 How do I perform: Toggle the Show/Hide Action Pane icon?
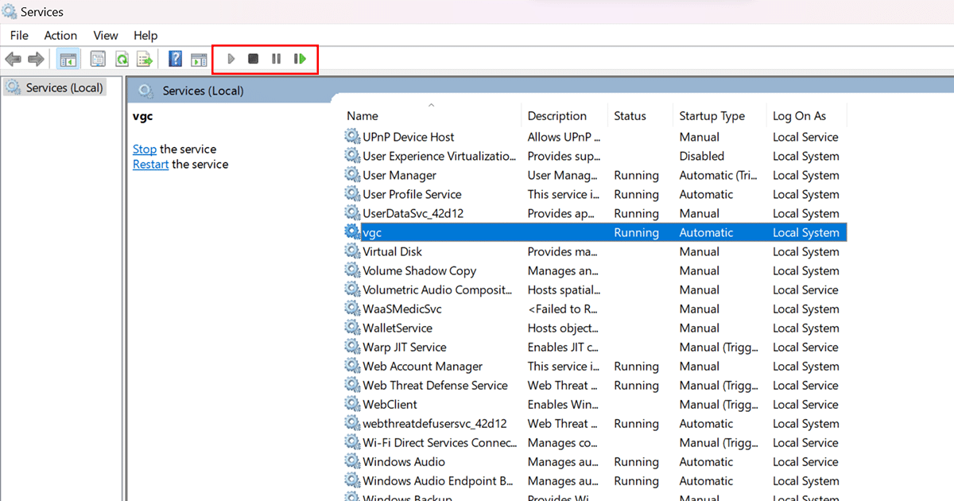[x=199, y=59]
